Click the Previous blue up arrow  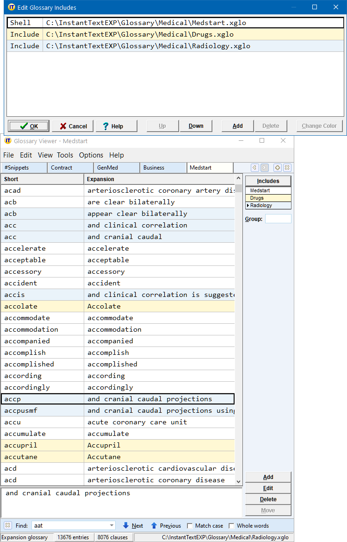[154, 526]
